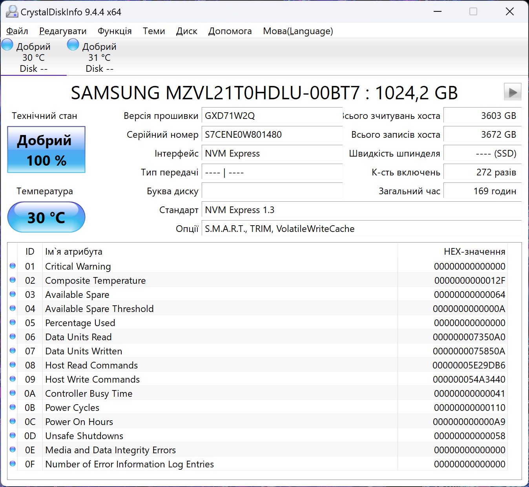Screen dimensions: 529x487
Task: Click the empty drive letter field
Action: pos(272,191)
